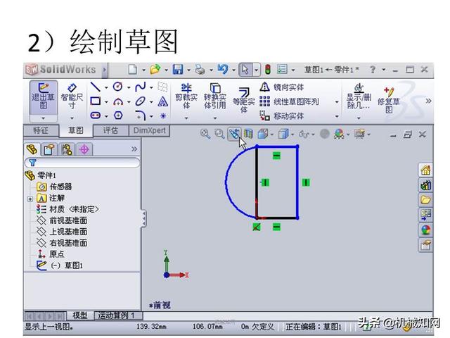Viewport: 450px width, 338px height.
Task: Select the Line sketch tool
Action: 96,87
